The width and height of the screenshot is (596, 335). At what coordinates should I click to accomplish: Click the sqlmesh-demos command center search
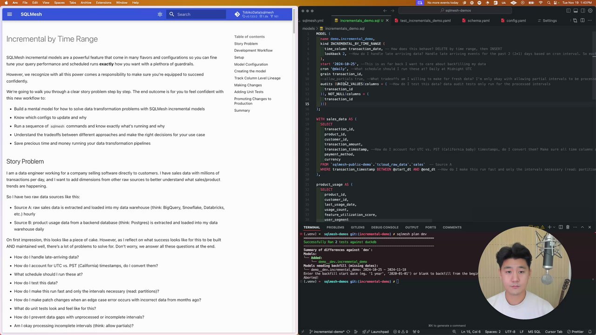(455, 10)
